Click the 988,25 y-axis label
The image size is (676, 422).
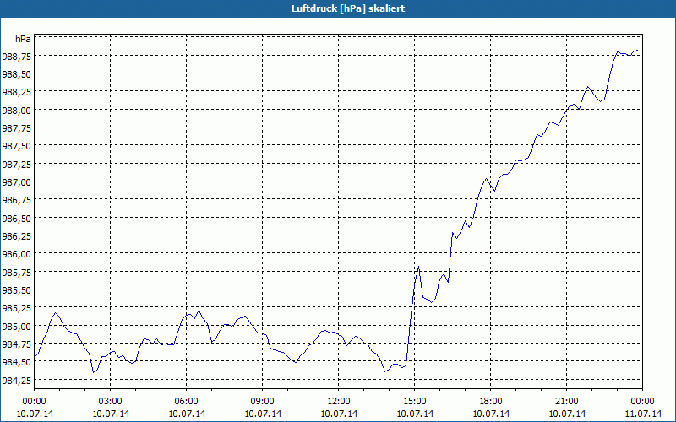[17, 92]
